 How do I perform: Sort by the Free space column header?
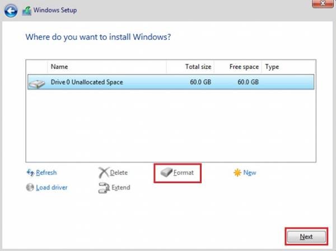[x=238, y=67]
